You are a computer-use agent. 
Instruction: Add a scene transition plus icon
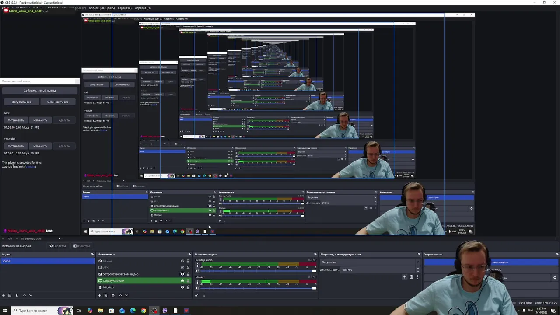(404, 277)
